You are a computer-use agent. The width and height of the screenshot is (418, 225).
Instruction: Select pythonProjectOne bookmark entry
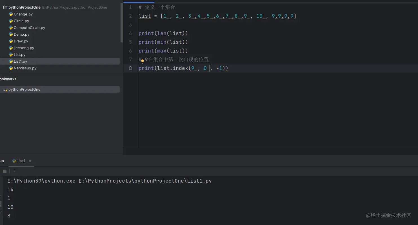tap(60, 89)
